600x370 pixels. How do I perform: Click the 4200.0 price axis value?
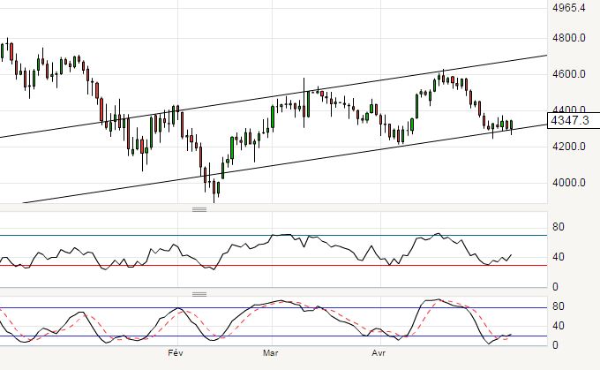(569, 147)
